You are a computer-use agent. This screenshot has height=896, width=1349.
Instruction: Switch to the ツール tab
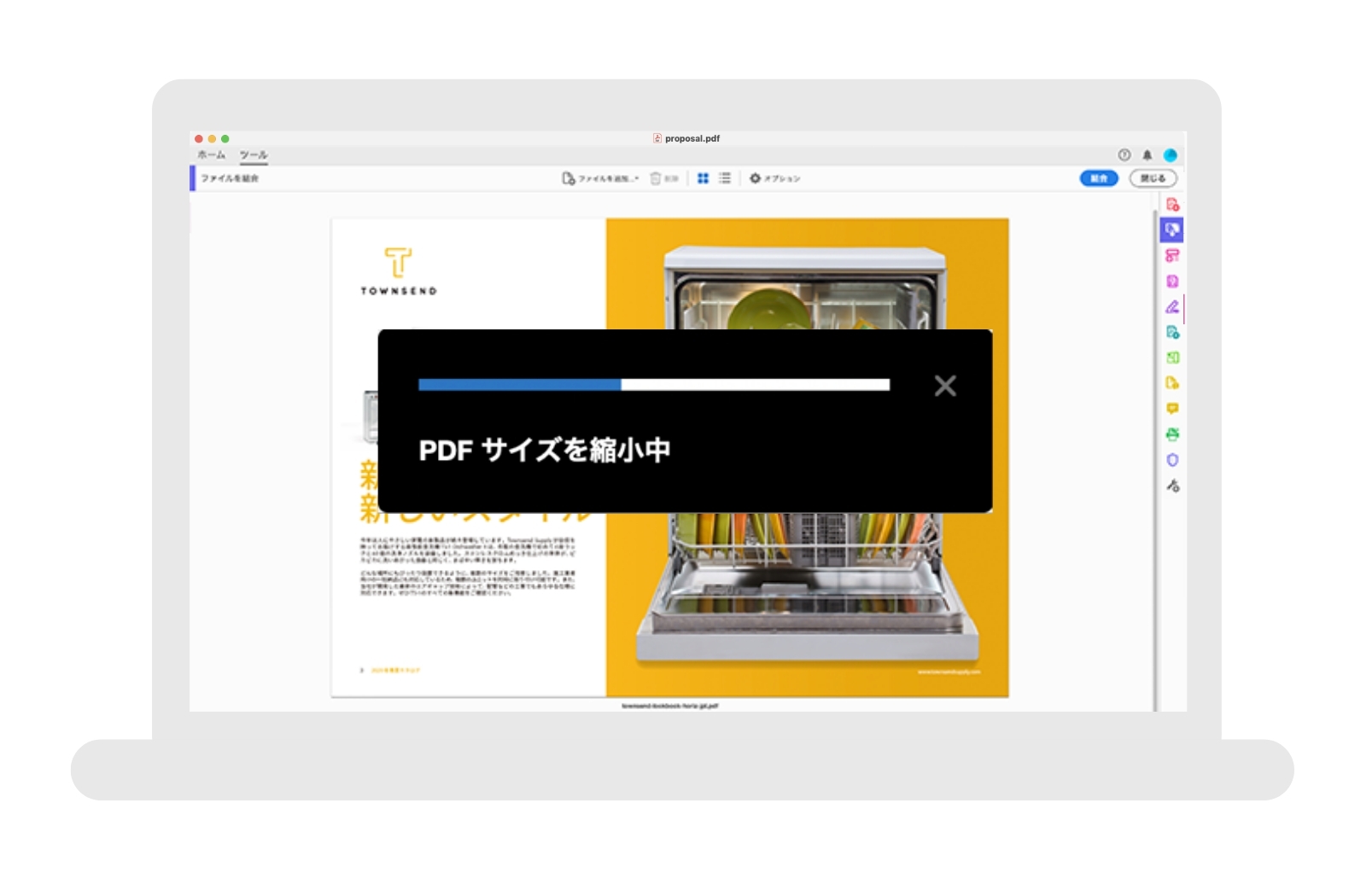(254, 155)
